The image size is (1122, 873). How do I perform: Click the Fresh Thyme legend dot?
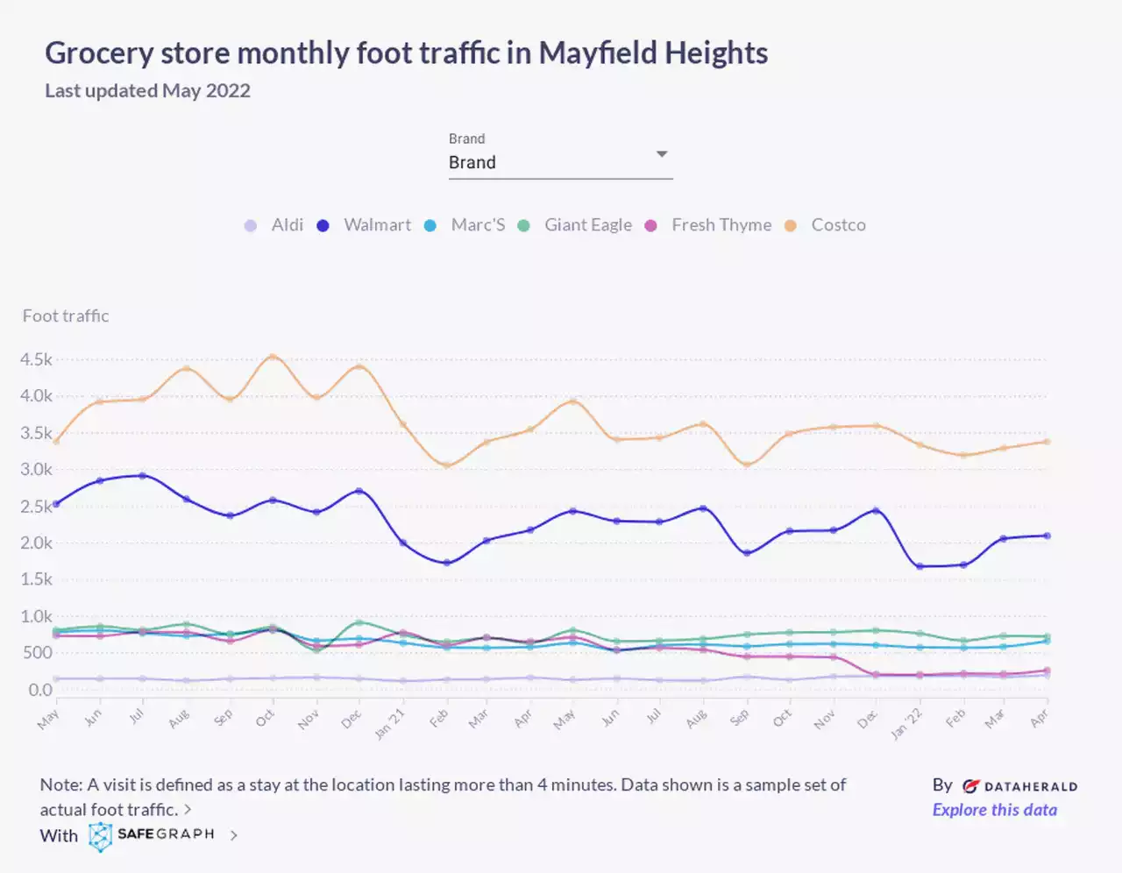[x=651, y=225]
